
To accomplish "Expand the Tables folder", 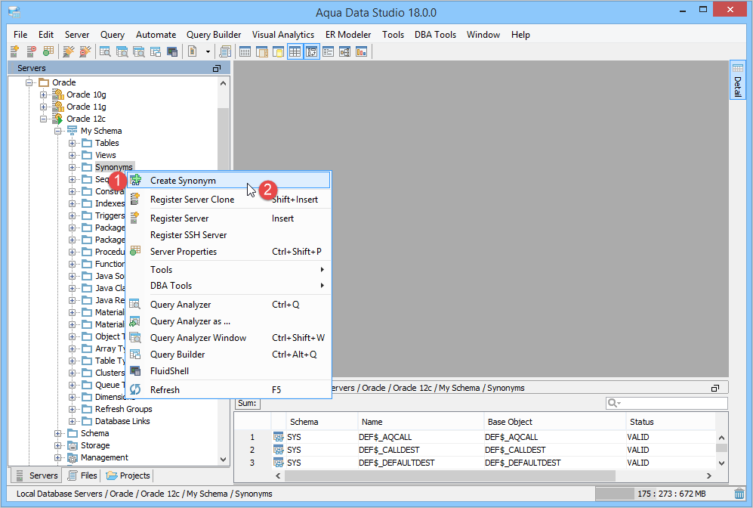I will (x=72, y=143).
